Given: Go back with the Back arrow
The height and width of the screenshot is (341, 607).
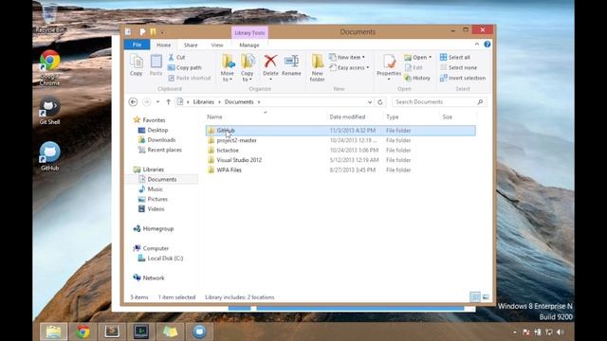Looking at the screenshot, I should coord(133,101).
